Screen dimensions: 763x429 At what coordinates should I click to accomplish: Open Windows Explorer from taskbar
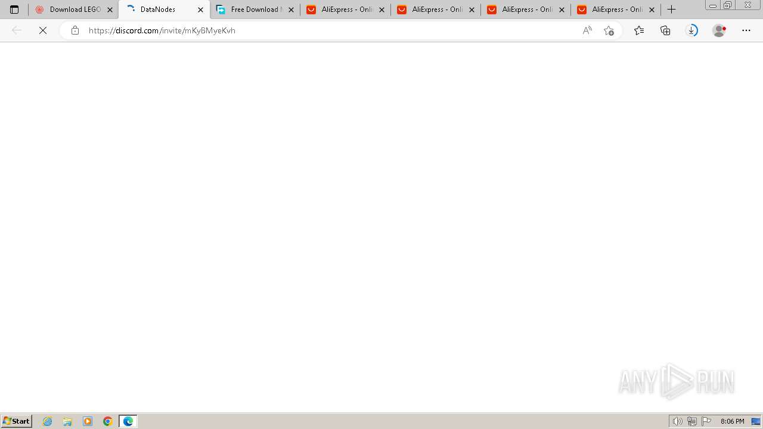click(67, 421)
